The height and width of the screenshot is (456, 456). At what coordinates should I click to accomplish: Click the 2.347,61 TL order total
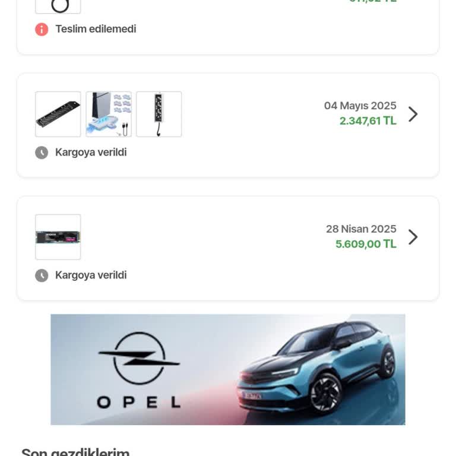click(368, 121)
